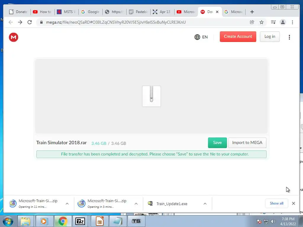Switch to the How to YouTube tab

[42, 12]
